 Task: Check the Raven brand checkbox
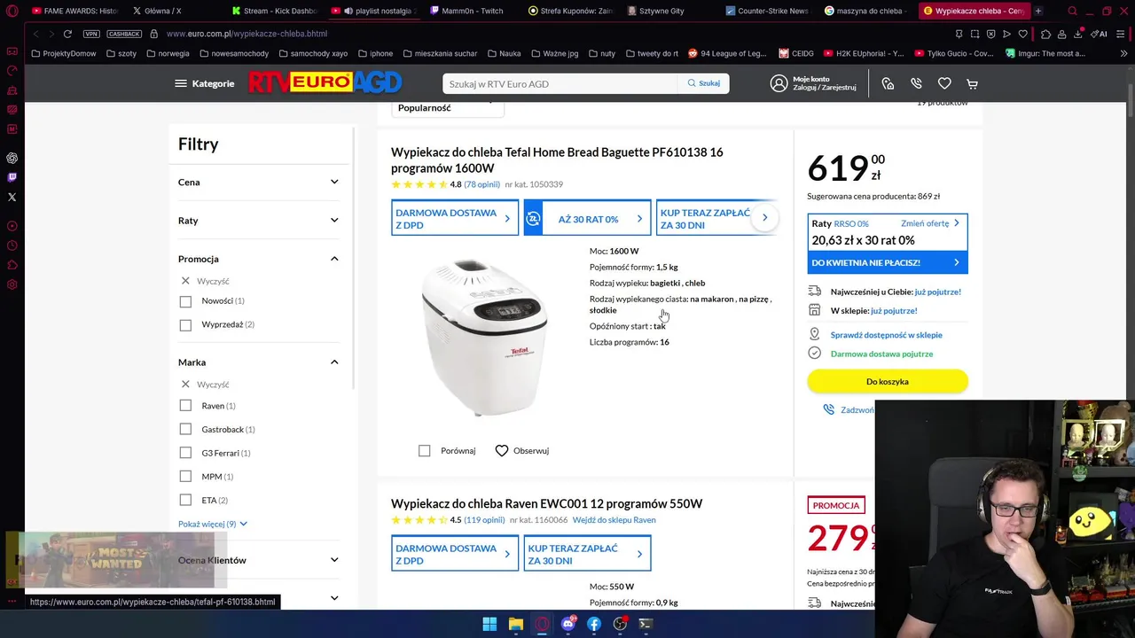pyautogui.click(x=185, y=406)
